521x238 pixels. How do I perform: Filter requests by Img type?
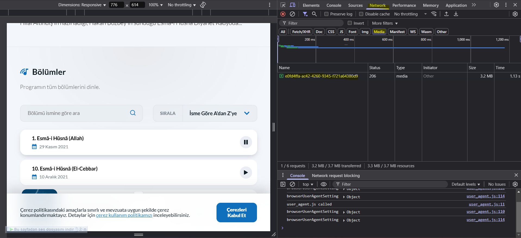tap(365, 32)
